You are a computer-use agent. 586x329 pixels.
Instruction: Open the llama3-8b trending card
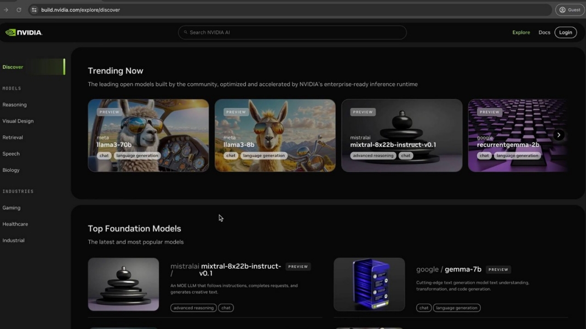pyautogui.click(x=275, y=135)
